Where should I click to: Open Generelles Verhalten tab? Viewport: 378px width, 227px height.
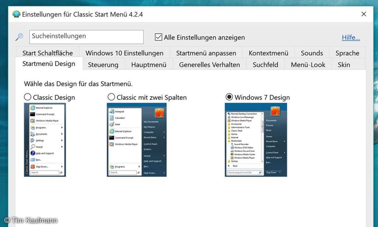click(209, 65)
